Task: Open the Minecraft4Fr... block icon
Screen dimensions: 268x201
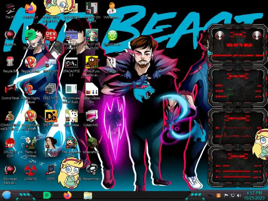Action: pyautogui.click(x=92, y=146)
